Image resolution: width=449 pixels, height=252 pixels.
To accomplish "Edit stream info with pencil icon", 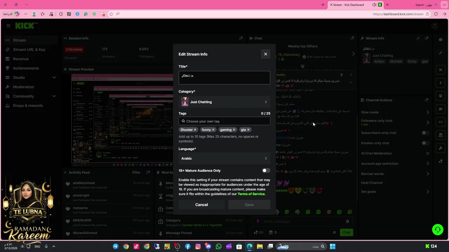I will 418,38.
